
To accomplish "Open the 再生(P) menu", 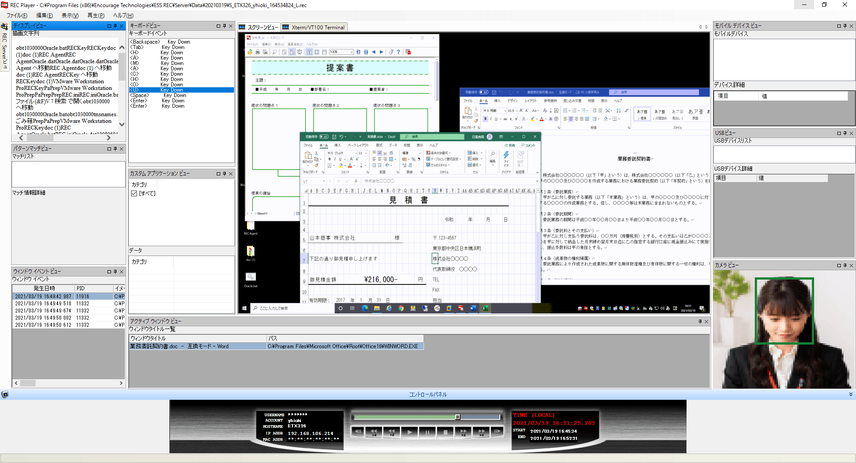I will tap(95, 15).
